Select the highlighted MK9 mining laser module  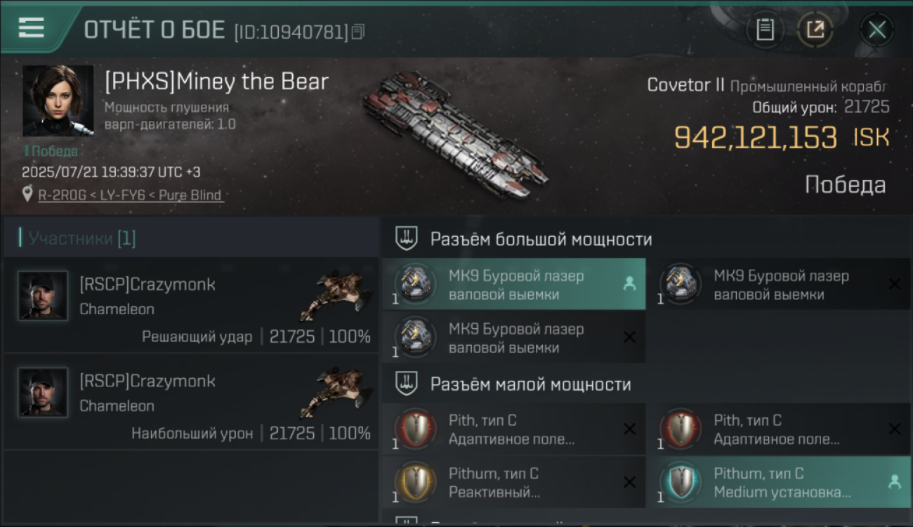pyautogui.click(x=513, y=284)
